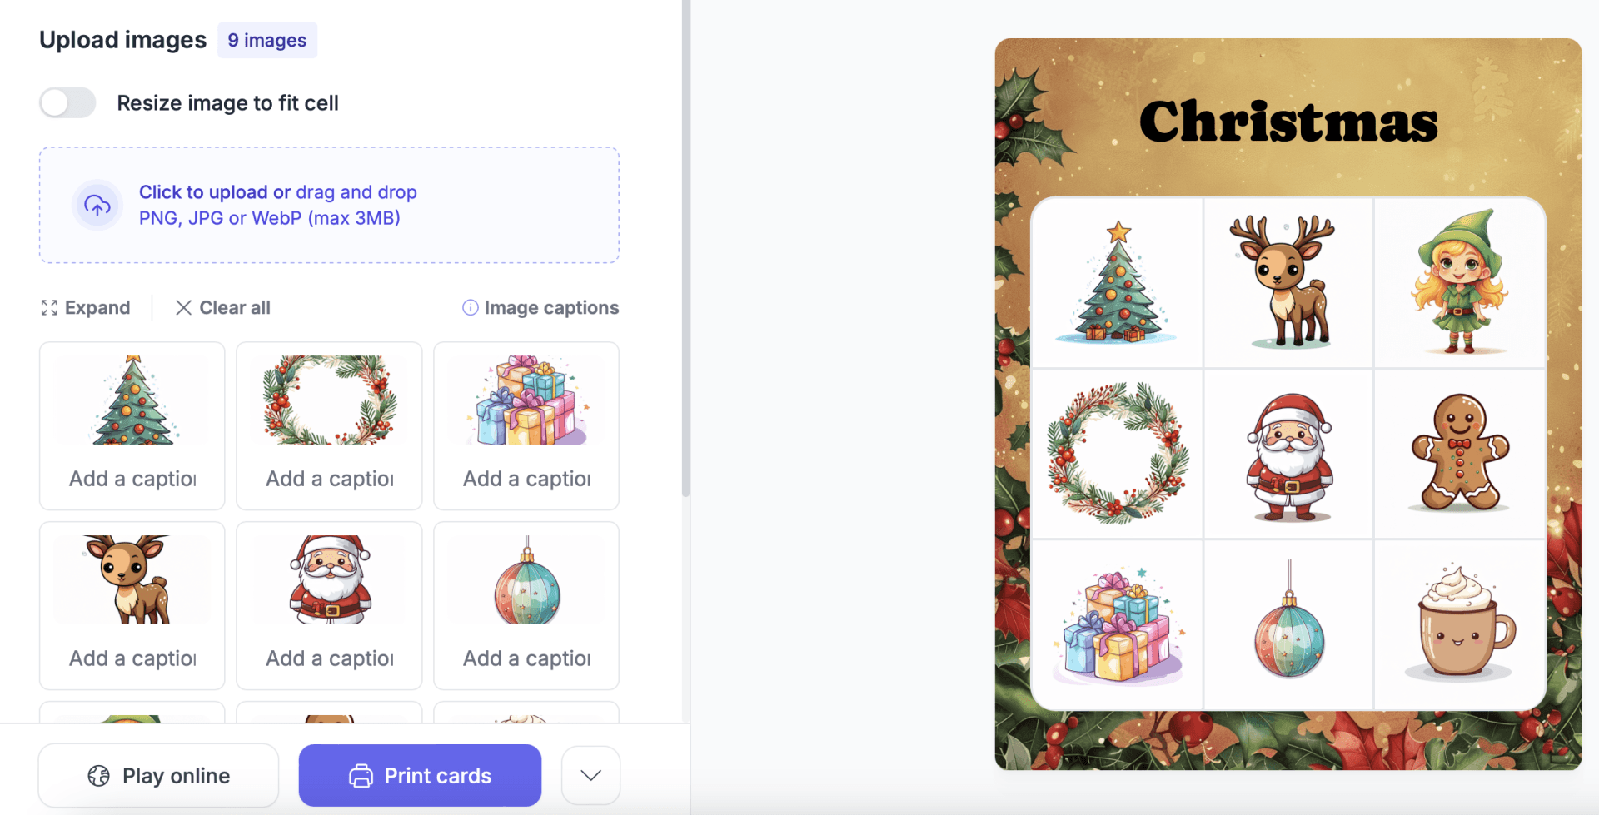Click the Click to upload link
The width and height of the screenshot is (1599, 815).
[x=203, y=192]
